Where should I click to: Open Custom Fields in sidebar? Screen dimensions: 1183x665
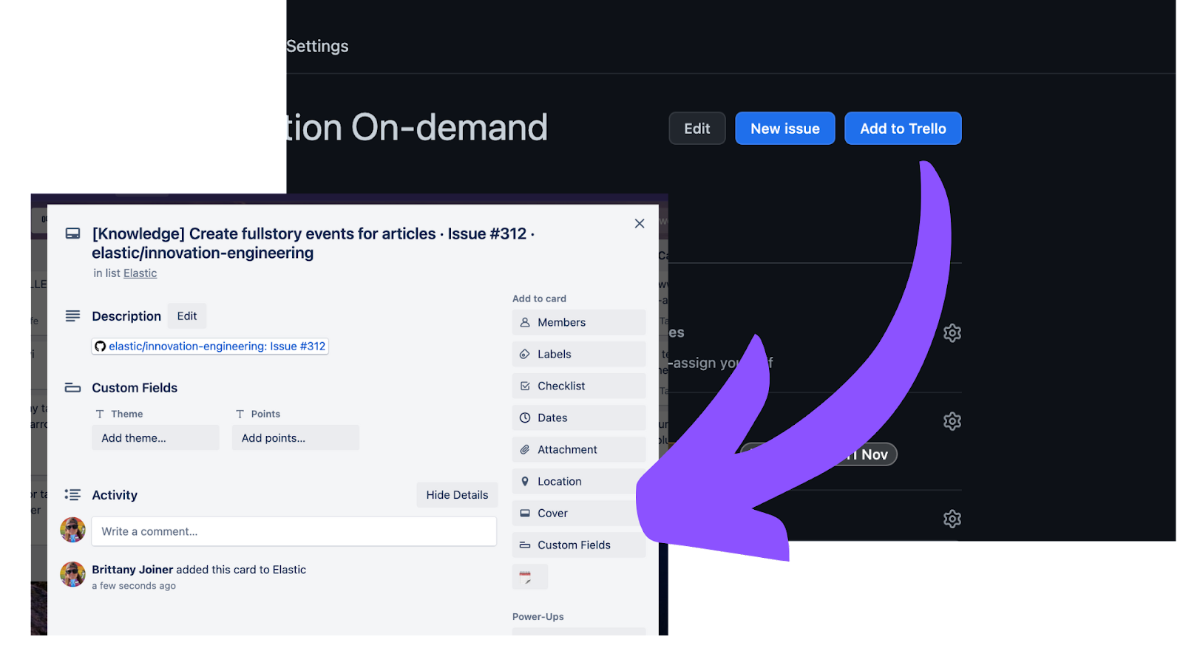tap(579, 545)
